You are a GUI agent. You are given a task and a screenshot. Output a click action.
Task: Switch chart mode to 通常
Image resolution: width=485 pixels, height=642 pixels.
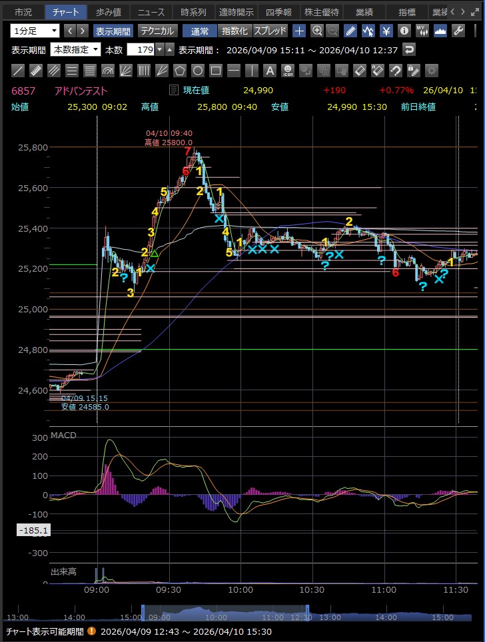pyautogui.click(x=199, y=31)
